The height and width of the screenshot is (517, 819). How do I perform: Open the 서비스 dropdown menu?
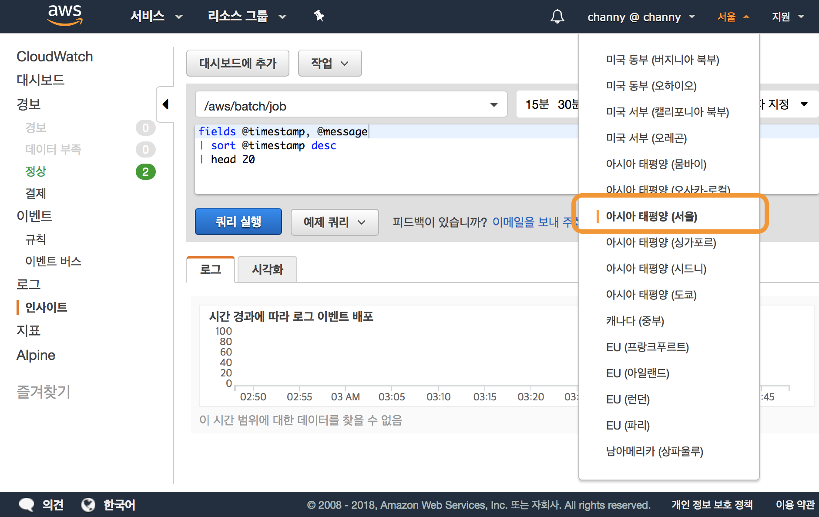click(x=156, y=17)
